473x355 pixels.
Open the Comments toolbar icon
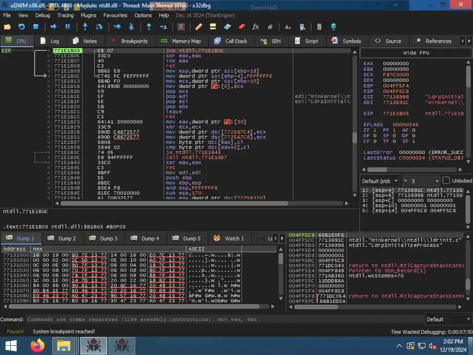(212, 27)
